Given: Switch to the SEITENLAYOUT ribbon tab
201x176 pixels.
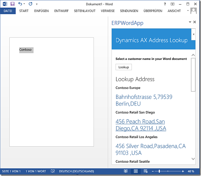Looking at the screenshot, I should tap(85, 11).
